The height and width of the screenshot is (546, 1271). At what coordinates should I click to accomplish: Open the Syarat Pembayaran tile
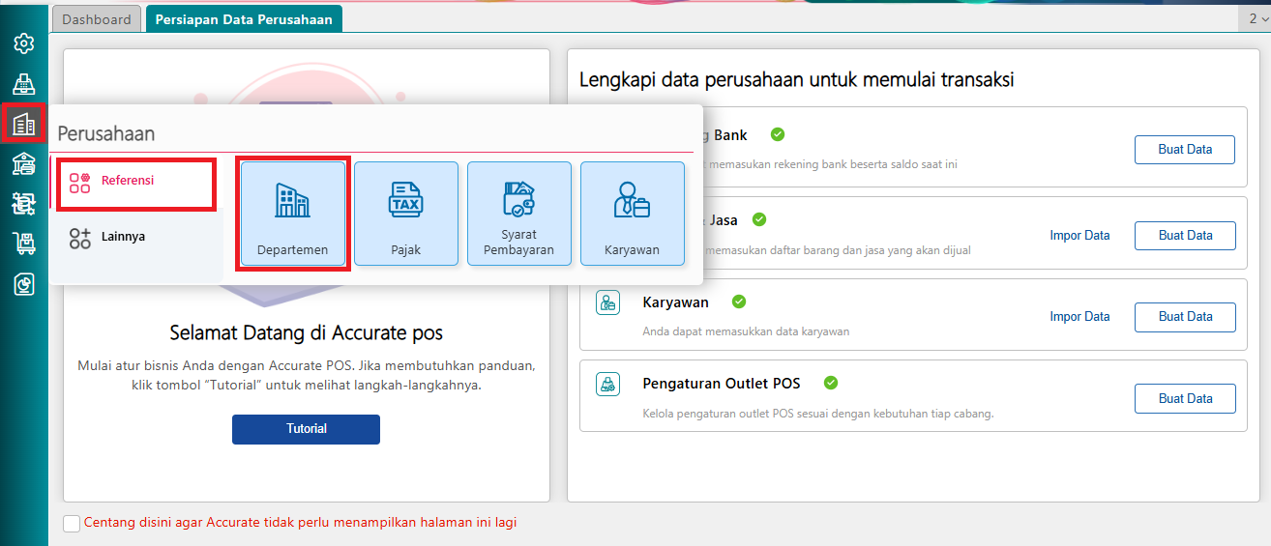[519, 215]
